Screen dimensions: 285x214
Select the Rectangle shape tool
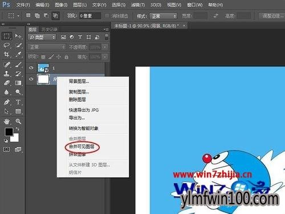(x=18, y=111)
